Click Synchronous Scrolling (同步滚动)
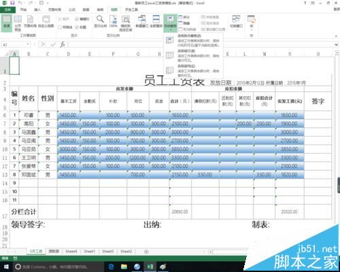Image resolution: width=340 pixels, height=272 pixels. click(x=210, y=23)
